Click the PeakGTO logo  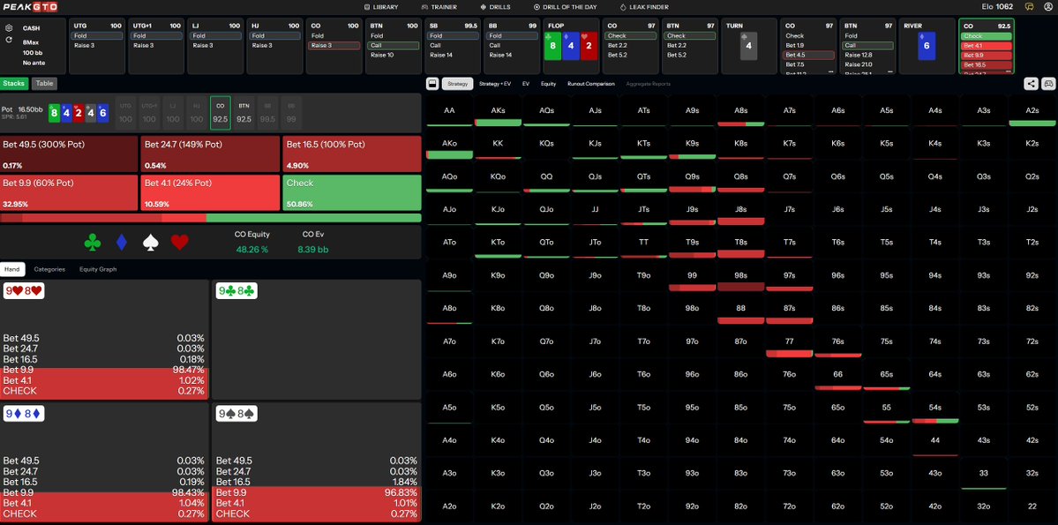point(30,7)
